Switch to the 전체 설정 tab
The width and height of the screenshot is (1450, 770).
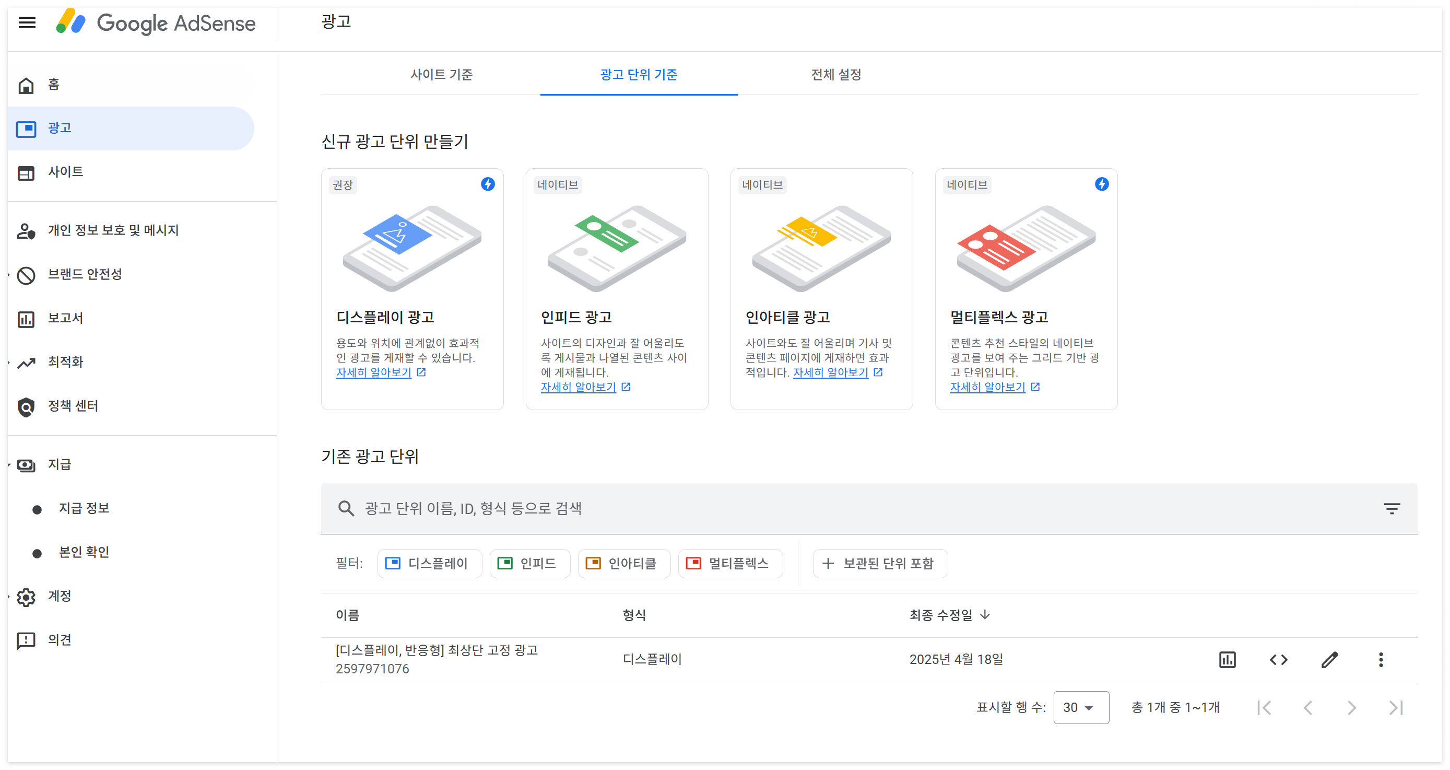[835, 74]
